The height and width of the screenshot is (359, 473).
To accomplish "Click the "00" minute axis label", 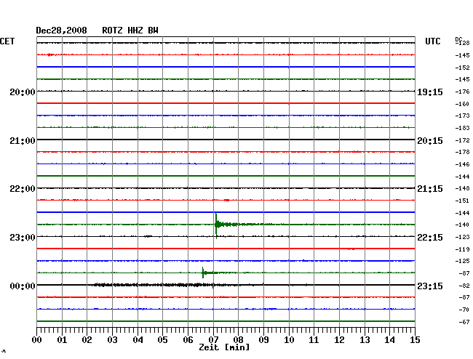I will [37, 340].
